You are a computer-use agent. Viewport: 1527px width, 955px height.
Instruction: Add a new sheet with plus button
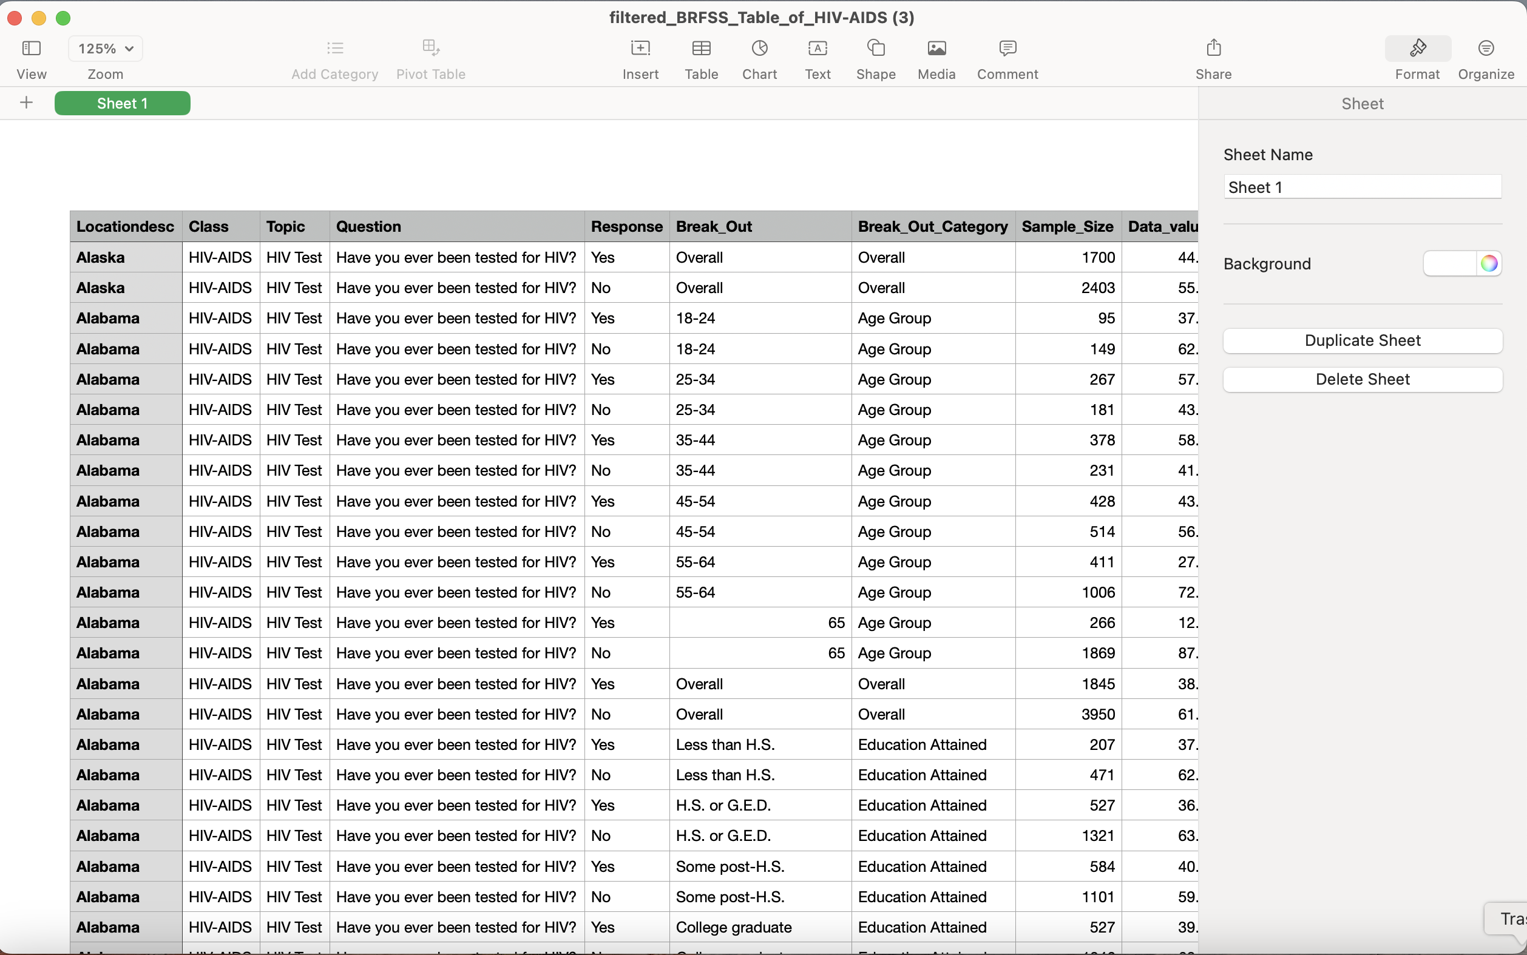click(x=27, y=103)
